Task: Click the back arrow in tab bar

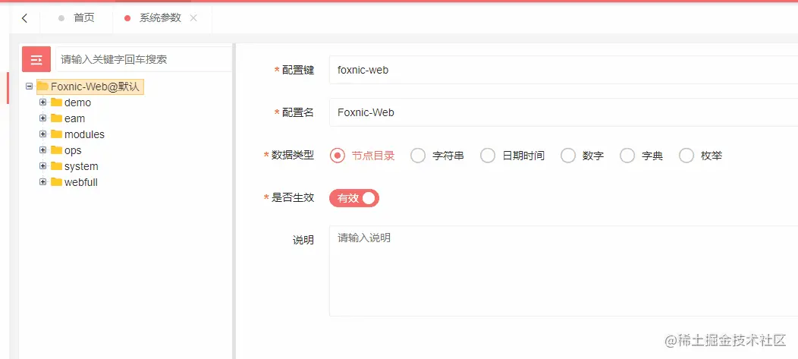Action: pyautogui.click(x=24, y=18)
